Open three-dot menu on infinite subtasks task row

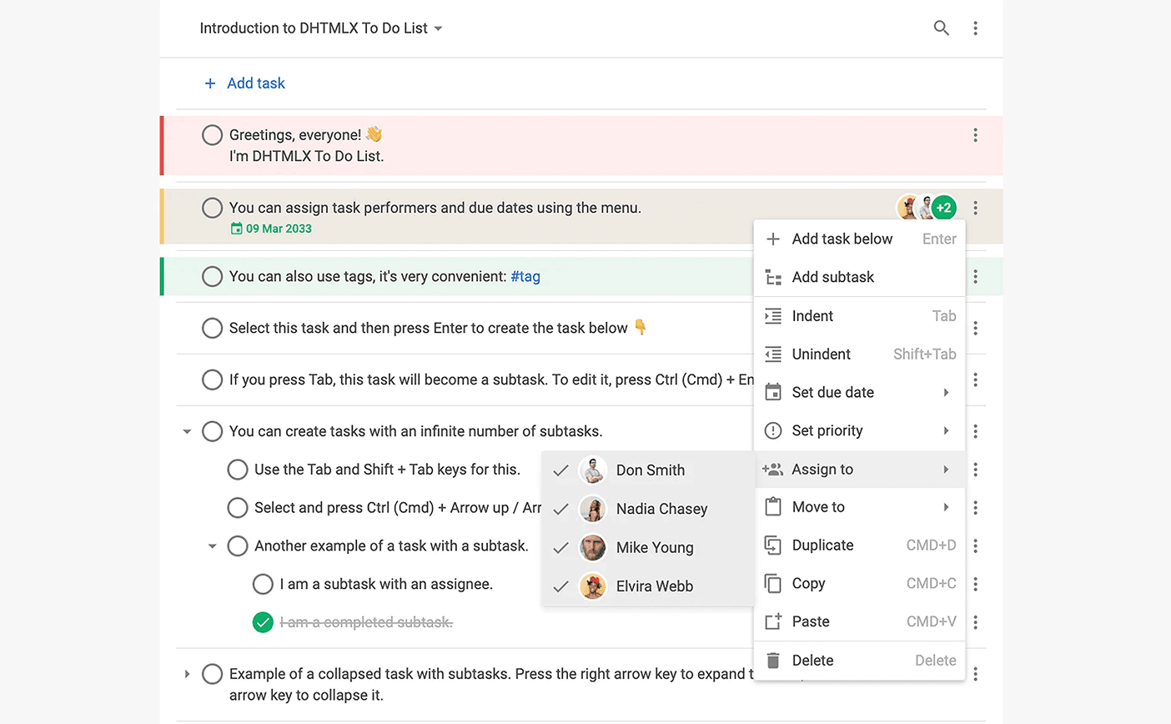pyautogui.click(x=975, y=431)
